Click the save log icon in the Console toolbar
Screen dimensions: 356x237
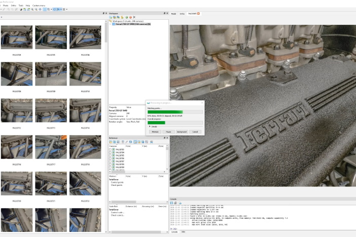(x=171, y=203)
